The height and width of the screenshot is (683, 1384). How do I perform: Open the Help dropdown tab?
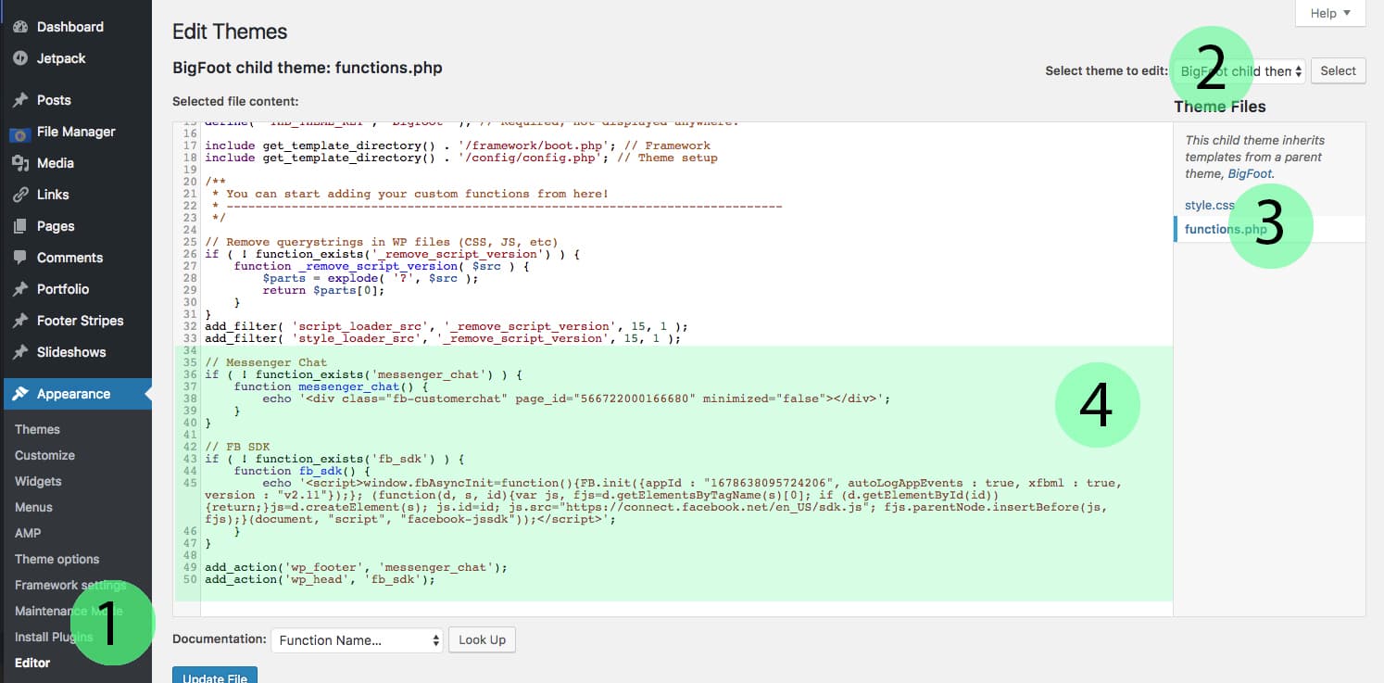(x=1330, y=13)
